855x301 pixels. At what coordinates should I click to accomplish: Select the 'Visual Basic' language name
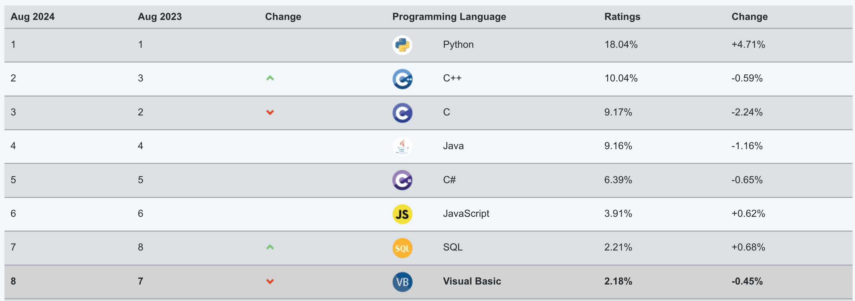pyautogui.click(x=472, y=281)
